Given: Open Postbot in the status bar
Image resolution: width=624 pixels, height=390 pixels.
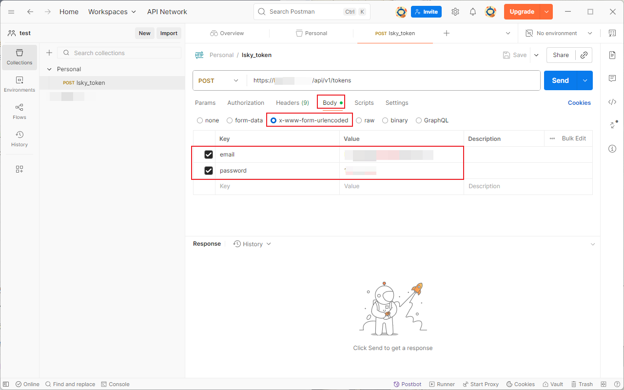Looking at the screenshot, I should point(408,384).
